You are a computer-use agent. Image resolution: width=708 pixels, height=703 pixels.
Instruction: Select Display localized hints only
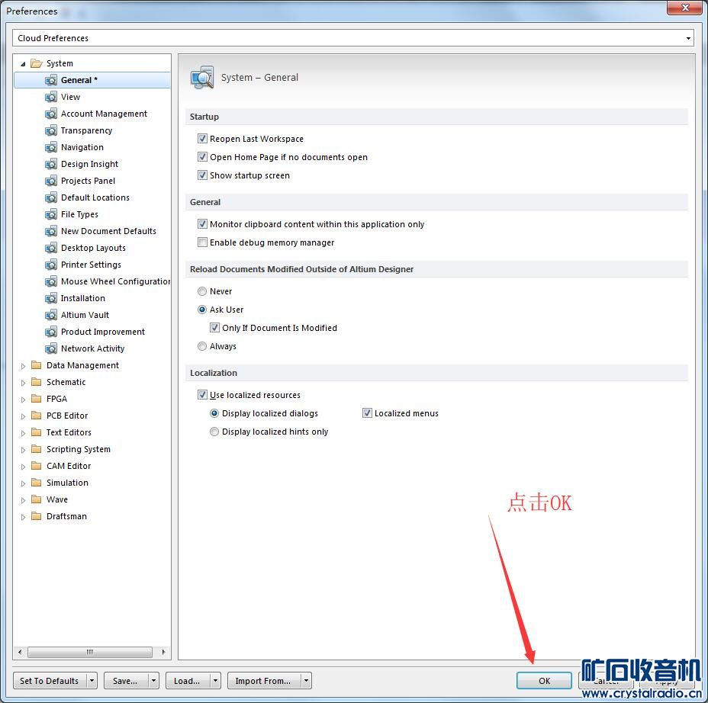214,432
